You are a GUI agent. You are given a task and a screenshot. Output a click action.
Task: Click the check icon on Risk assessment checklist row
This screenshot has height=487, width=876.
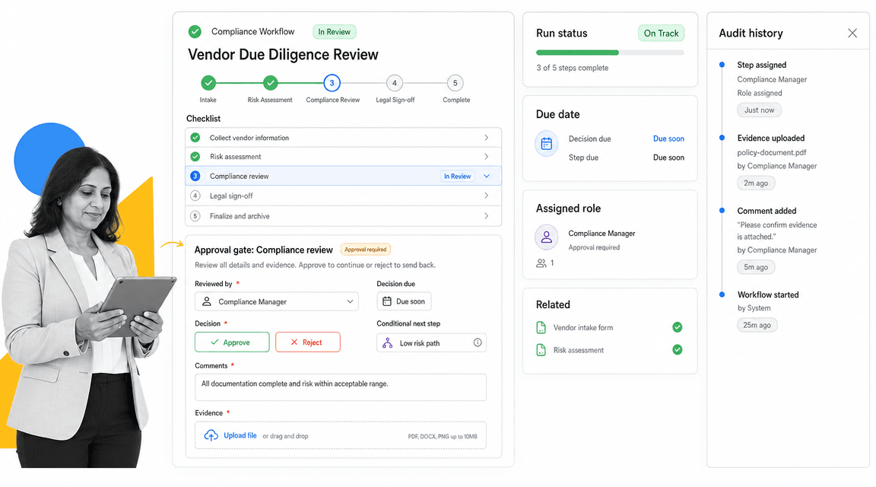coord(195,157)
